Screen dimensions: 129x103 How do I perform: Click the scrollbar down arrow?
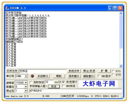pyautogui.click(x=121, y=66)
